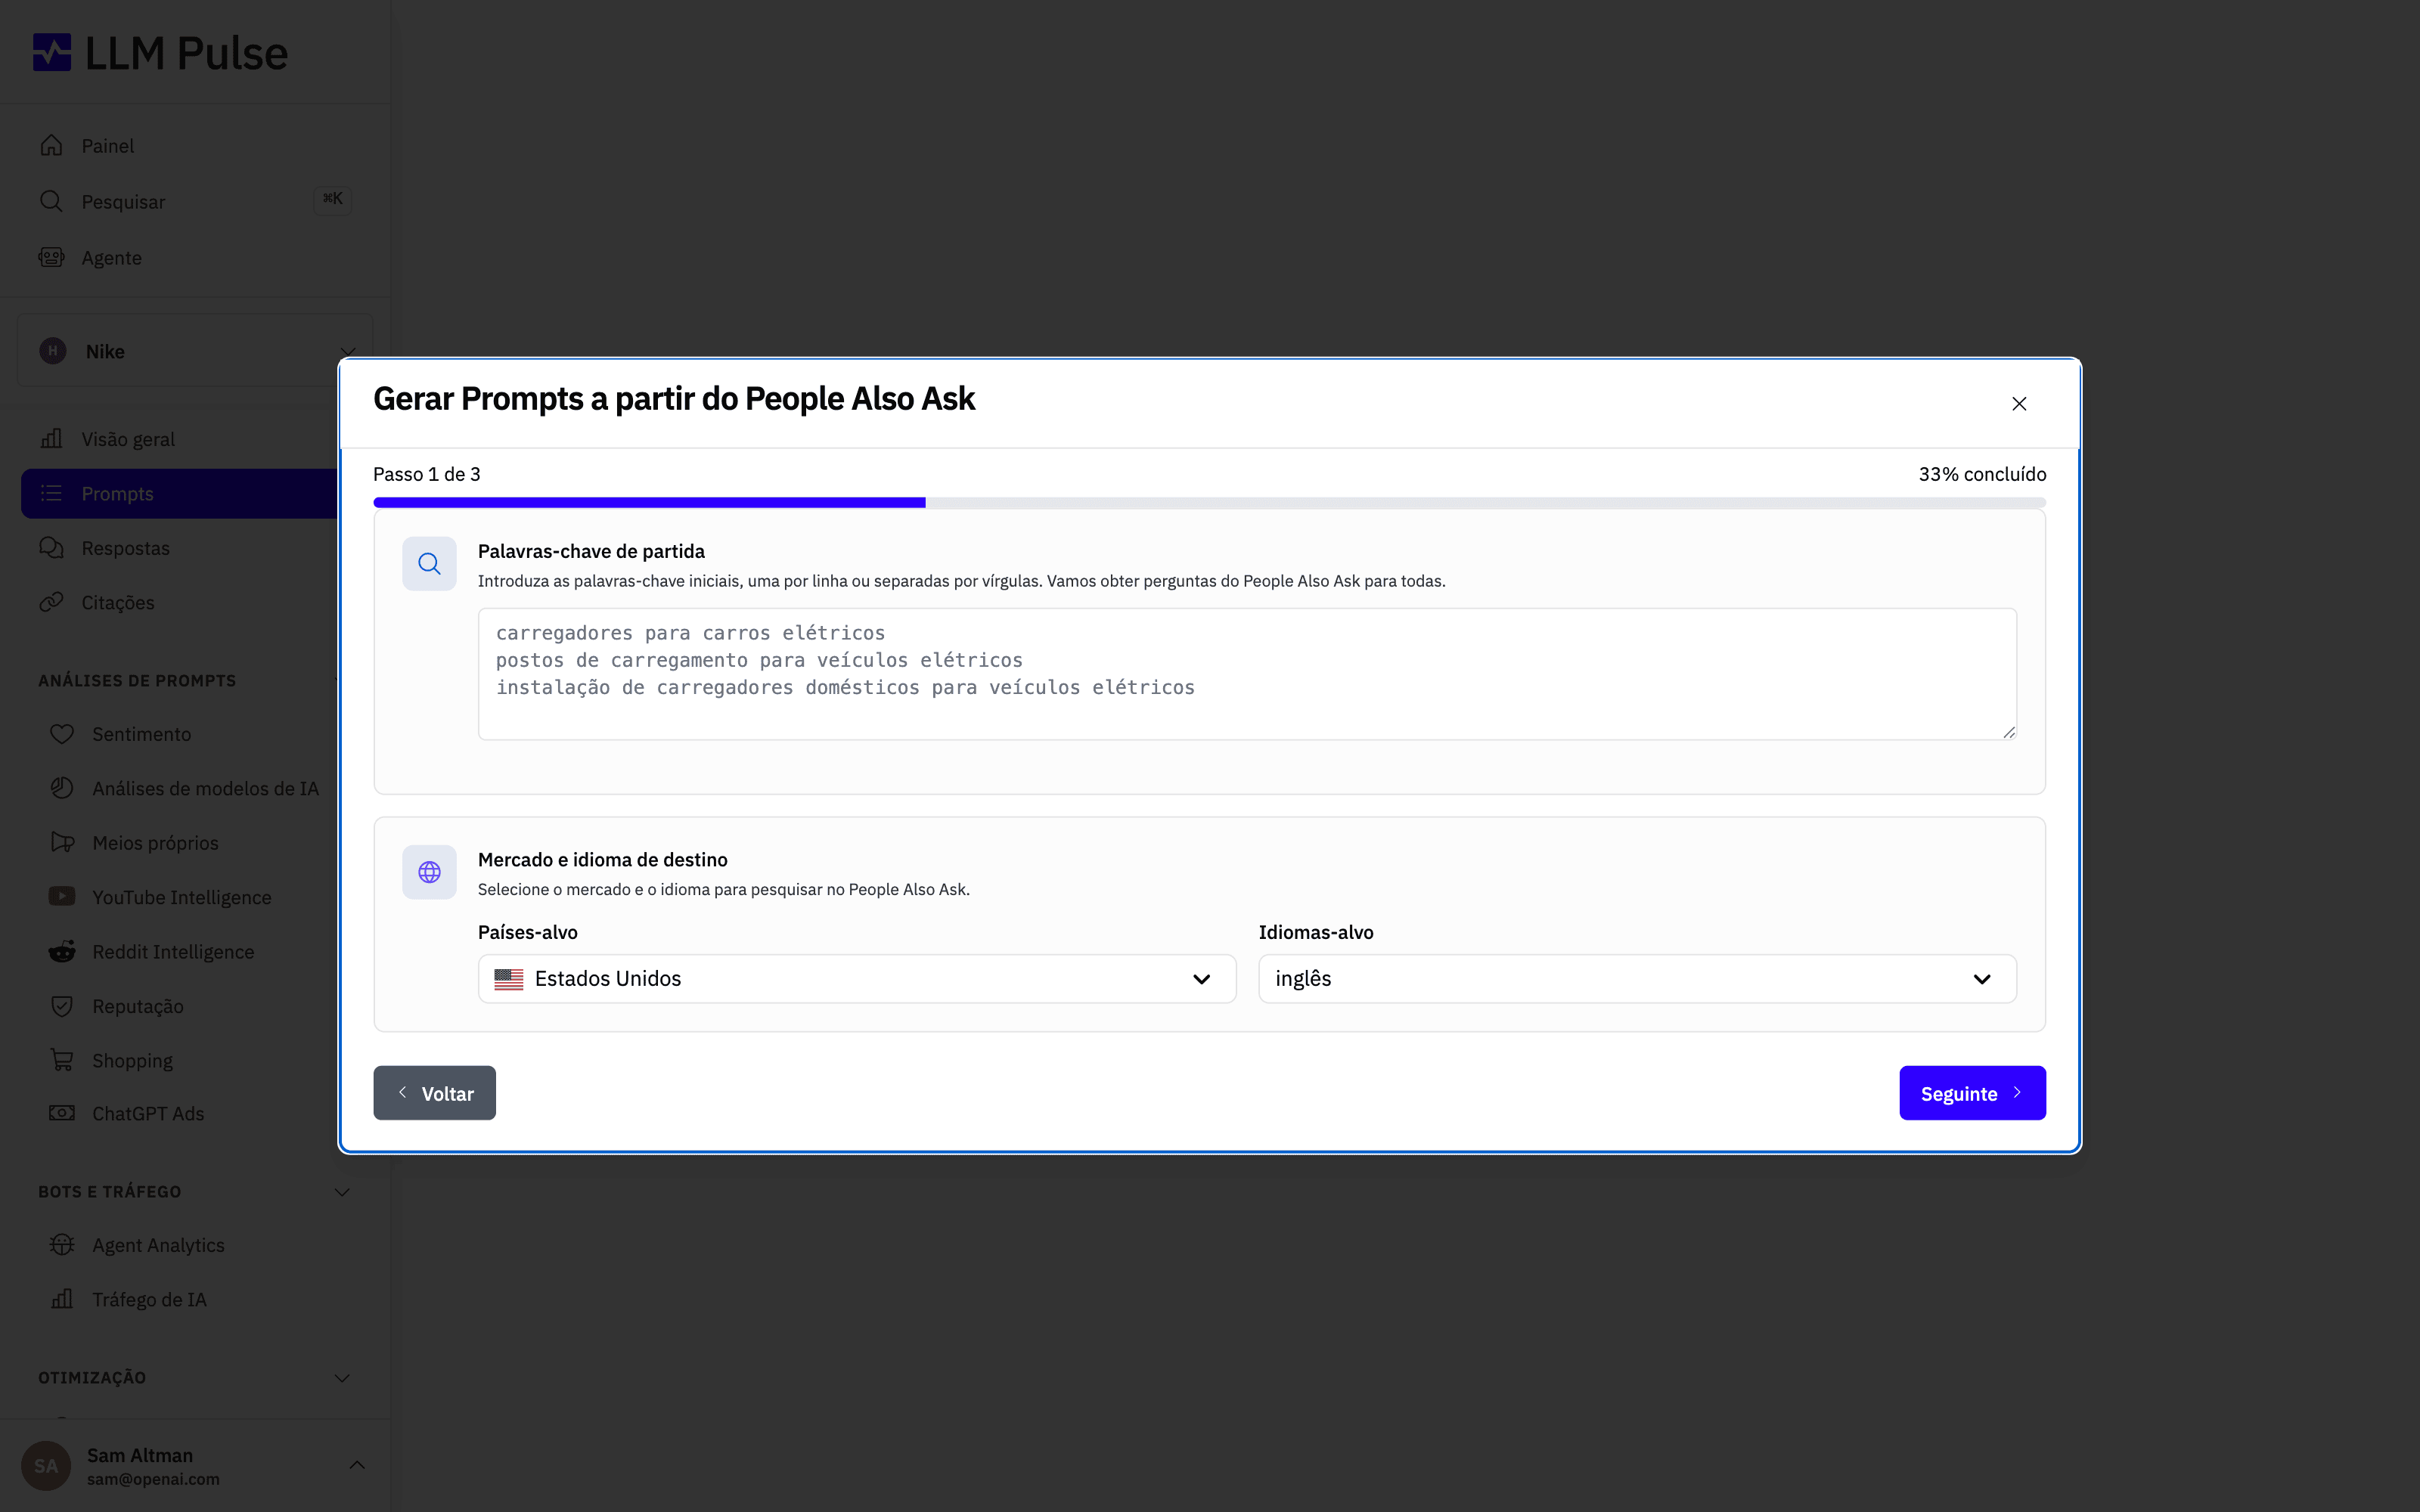
Task: Open the Nike project selector
Action: coord(195,351)
